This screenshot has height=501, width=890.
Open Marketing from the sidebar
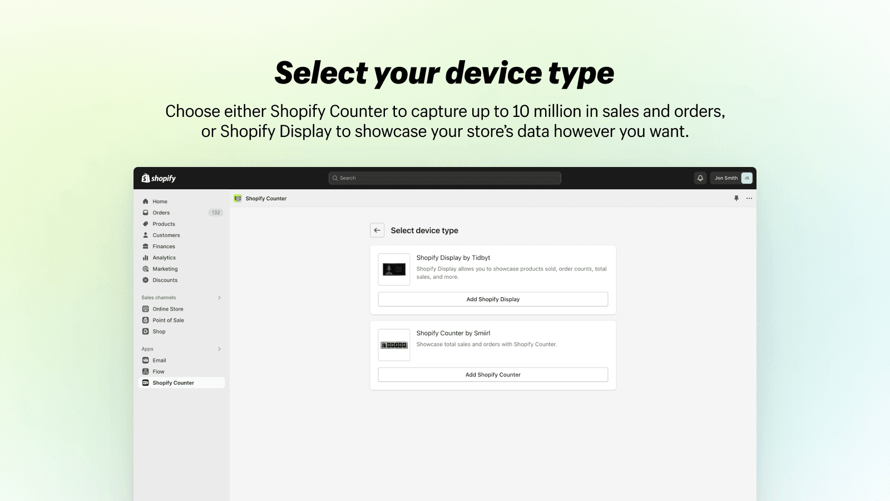click(x=165, y=269)
